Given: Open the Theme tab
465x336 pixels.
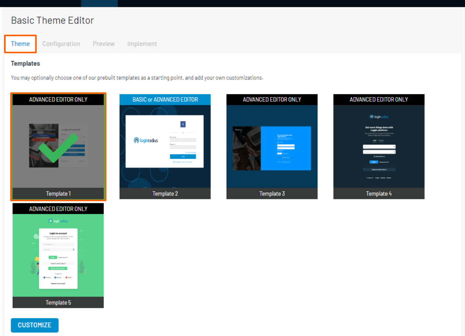Looking at the screenshot, I should click(x=21, y=44).
